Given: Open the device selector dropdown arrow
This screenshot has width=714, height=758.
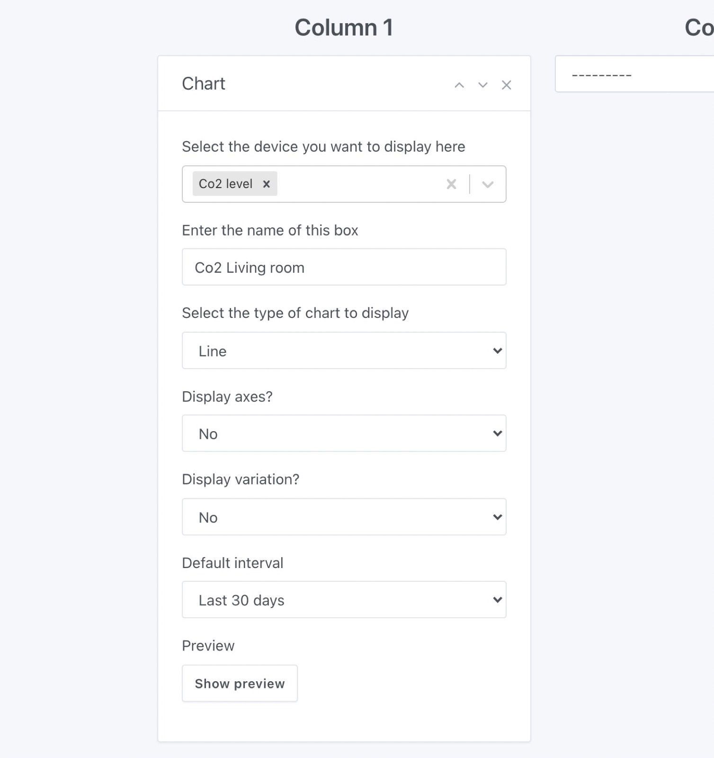Looking at the screenshot, I should 488,184.
